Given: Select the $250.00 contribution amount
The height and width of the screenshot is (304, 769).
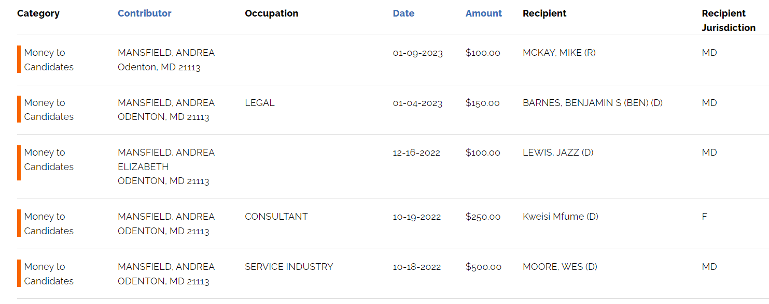Looking at the screenshot, I should click(x=483, y=217).
